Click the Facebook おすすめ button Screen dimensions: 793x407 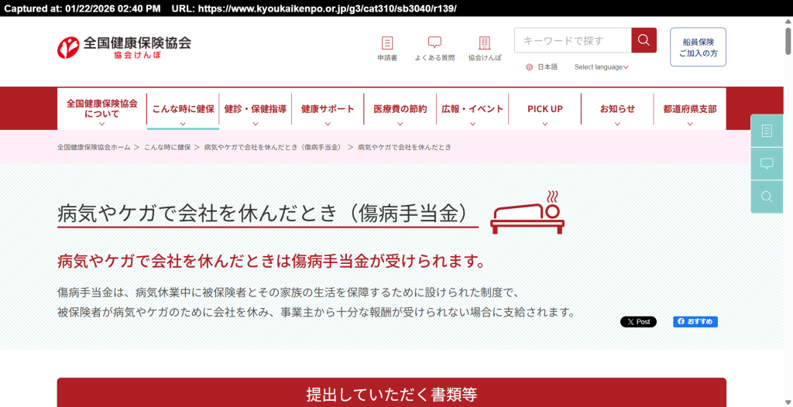click(695, 322)
